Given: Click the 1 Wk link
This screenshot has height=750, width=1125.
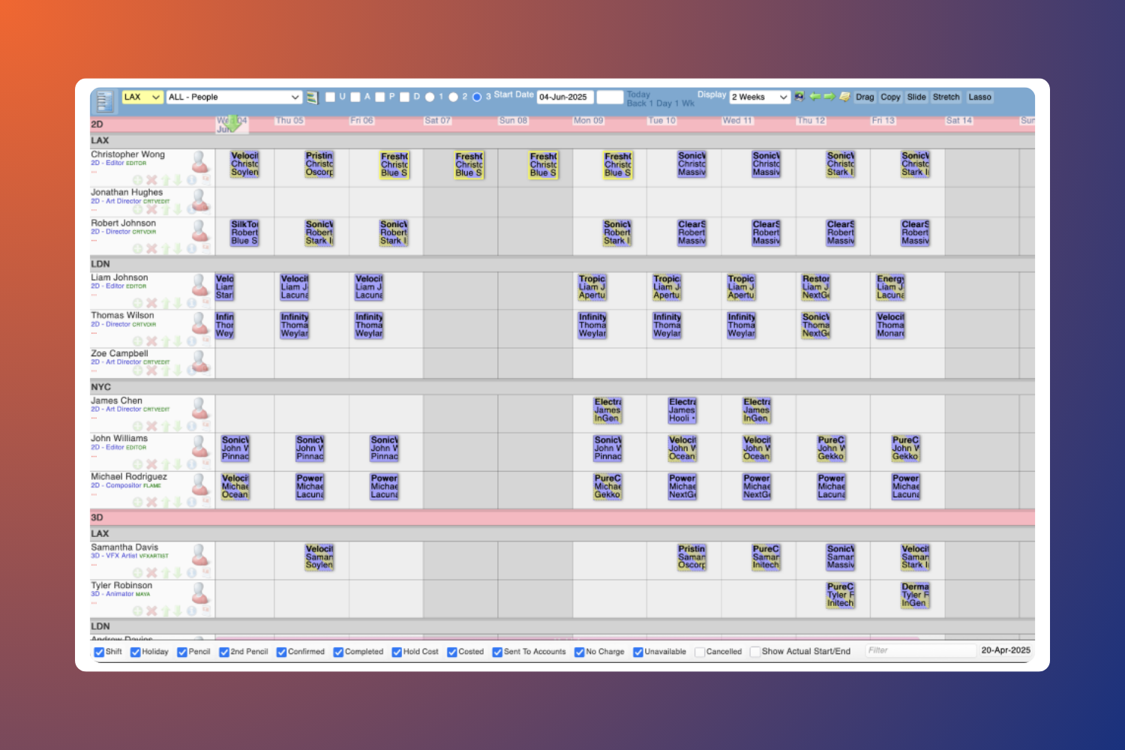Looking at the screenshot, I should (x=685, y=103).
